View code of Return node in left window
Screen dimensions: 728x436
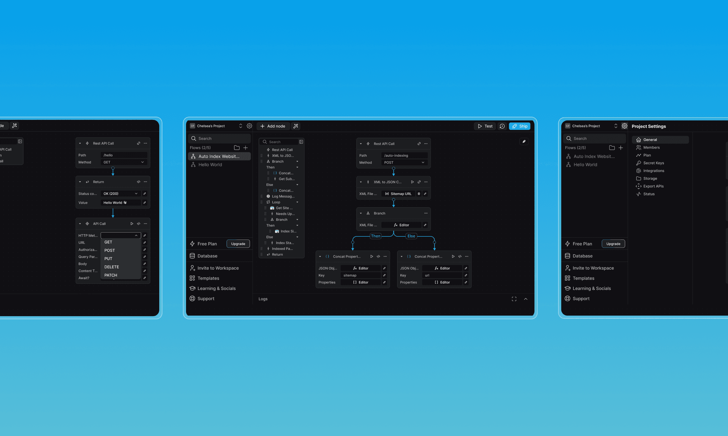138,182
